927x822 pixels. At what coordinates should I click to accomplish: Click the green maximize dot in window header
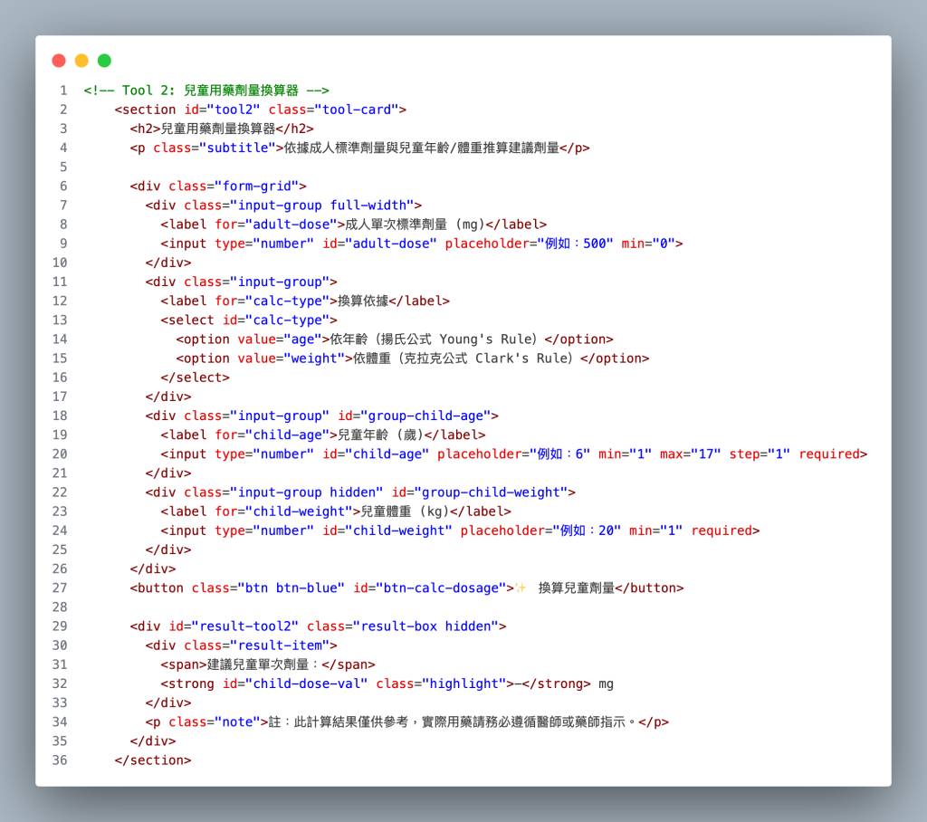tap(105, 61)
